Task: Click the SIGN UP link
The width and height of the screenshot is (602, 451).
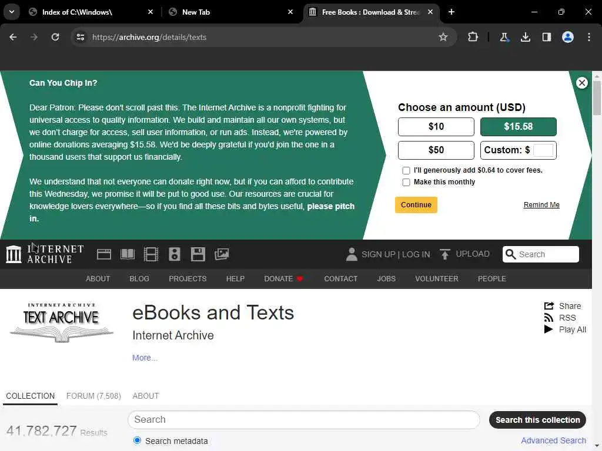Action: (379, 254)
